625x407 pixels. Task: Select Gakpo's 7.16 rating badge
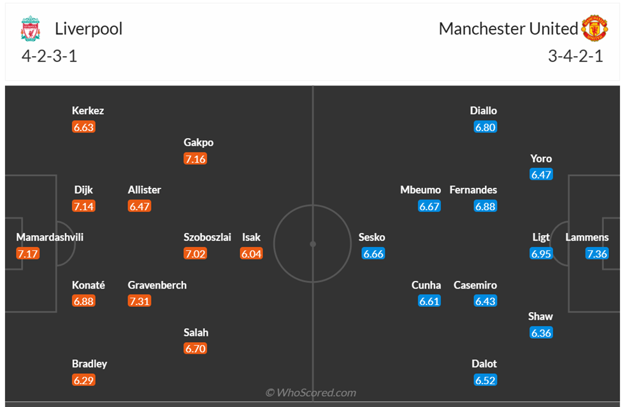click(195, 159)
